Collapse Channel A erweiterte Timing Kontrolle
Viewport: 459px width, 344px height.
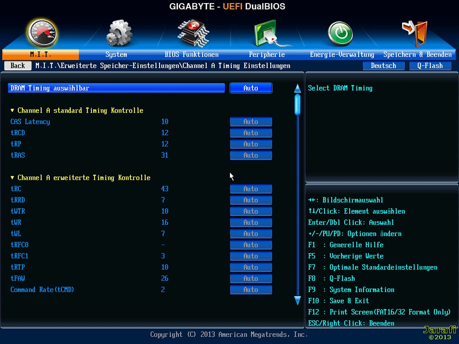(x=80, y=178)
